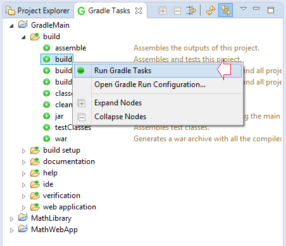Close the Gradle Tasks tab
The image size is (286, 246).
tap(139, 11)
